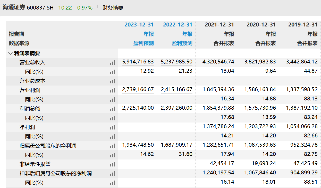This screenshot has width=321, height=188.
Task: Switch to the 财务摘要 tab
Action: (x=113, y=8)
